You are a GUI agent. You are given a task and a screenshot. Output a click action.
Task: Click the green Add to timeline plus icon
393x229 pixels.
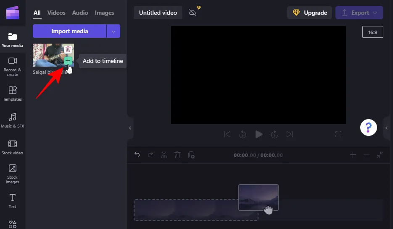click(68, 61)
